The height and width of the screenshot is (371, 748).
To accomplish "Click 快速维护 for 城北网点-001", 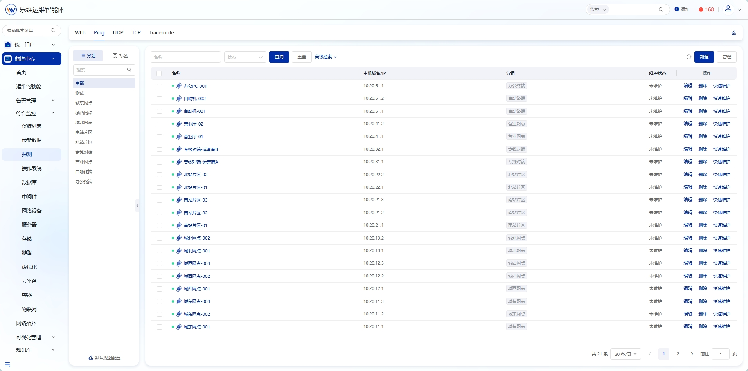I will click(x=721, y=250).
